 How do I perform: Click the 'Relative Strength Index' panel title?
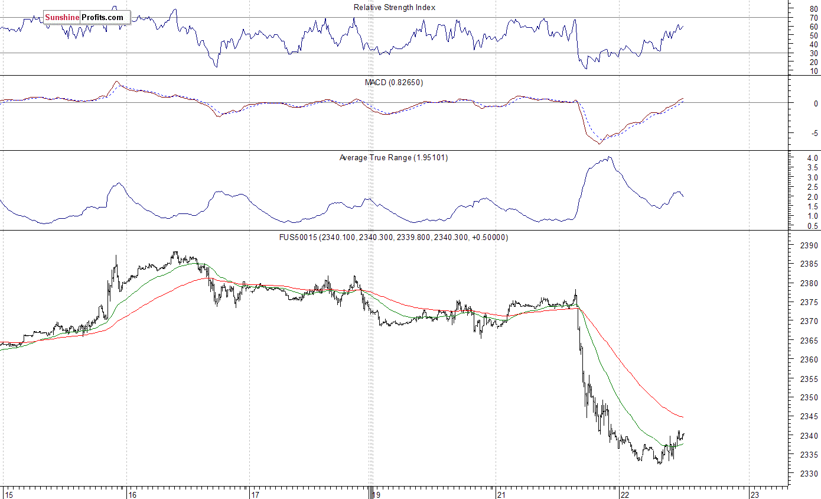click(x=395, y=7)
